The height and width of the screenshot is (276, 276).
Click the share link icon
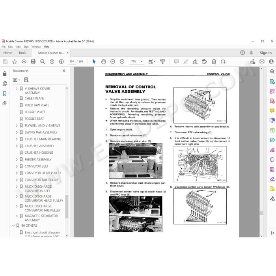click(253, 62)
